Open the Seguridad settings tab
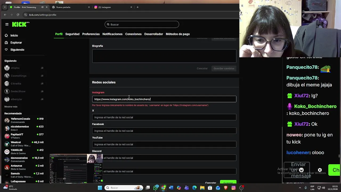Screen dimensions: 341x192 coord(72,34)
